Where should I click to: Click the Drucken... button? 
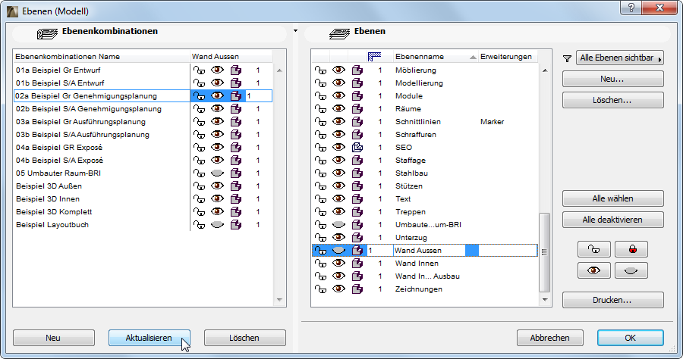pos(613,300)
